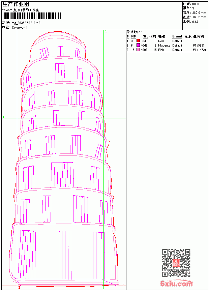Click 'Default' brand in the Magenta row

pos(177,45)
